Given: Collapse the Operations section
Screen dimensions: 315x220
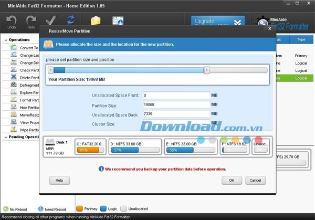Looking at the screenshot, I should pos(5,40).
